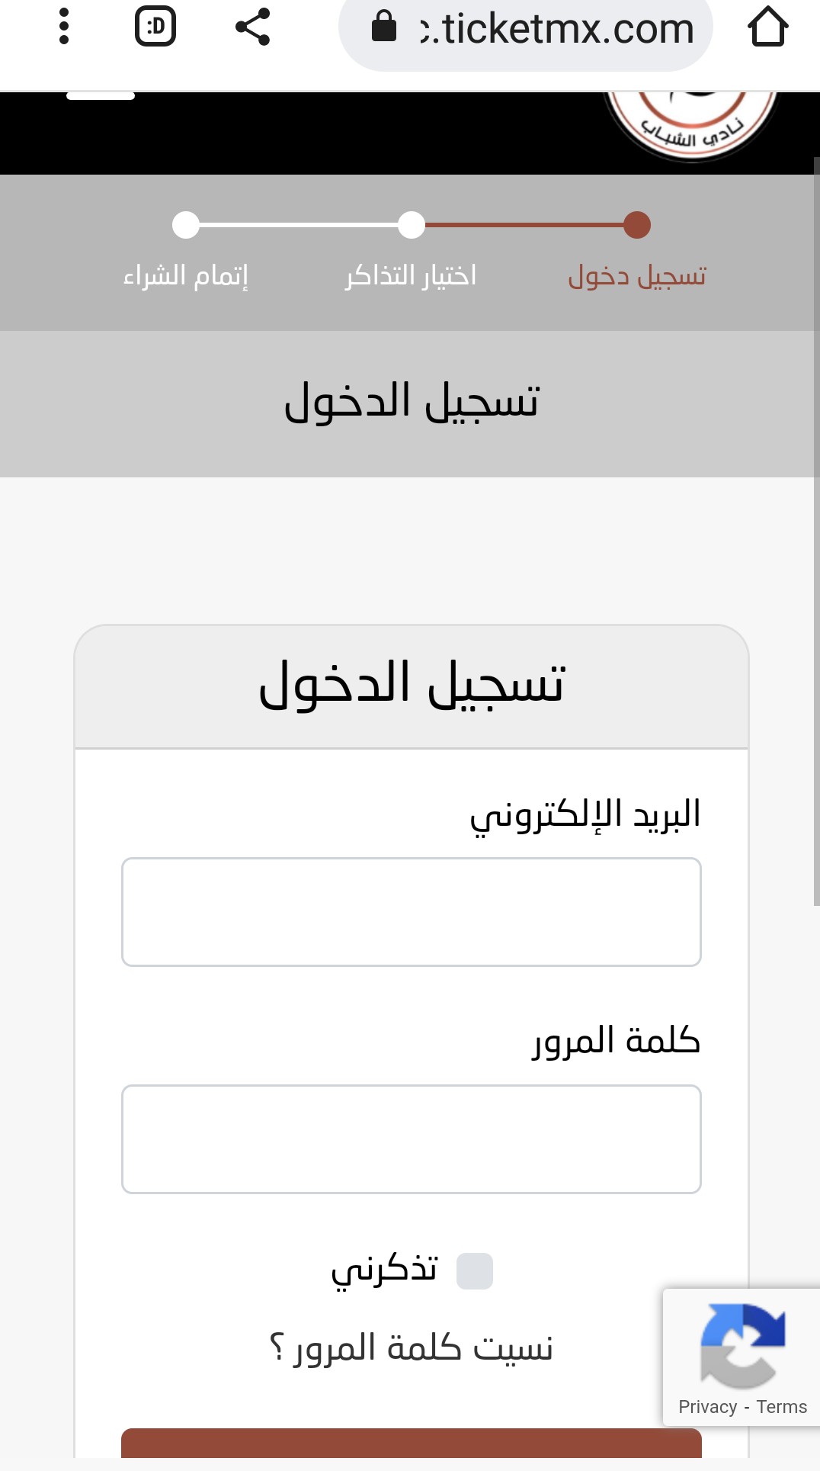
Task: Select the إتمام الشراء step dot
Action: (186, 225)
